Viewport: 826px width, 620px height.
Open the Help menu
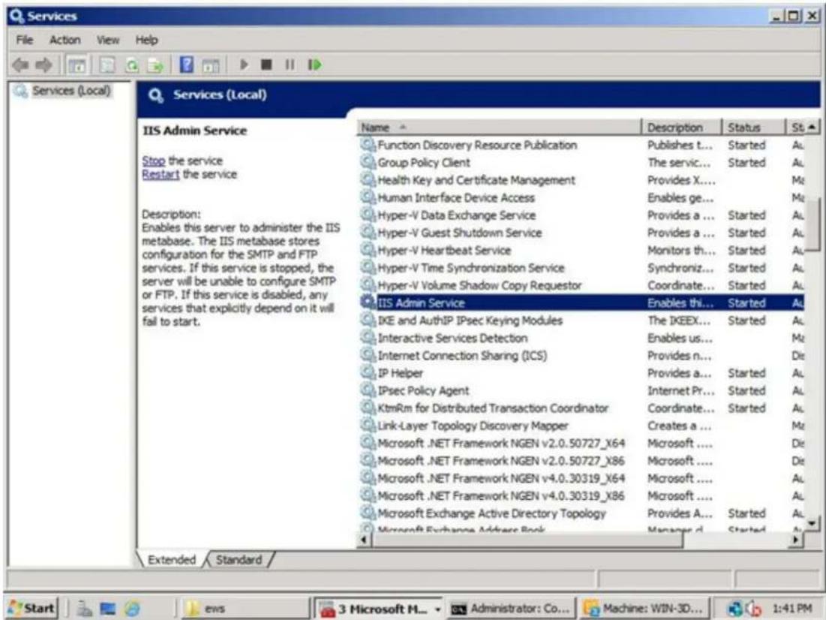click(x=146, y=40)
